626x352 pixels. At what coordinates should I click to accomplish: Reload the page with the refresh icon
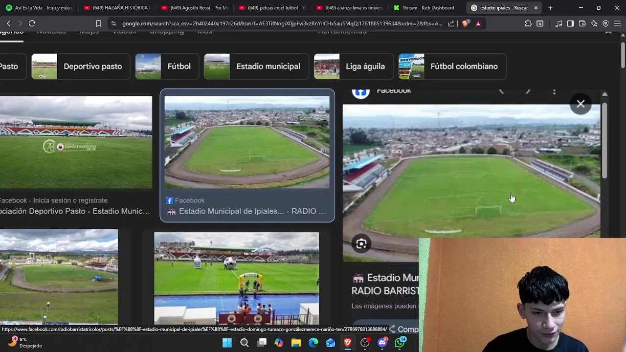pyautogui.click(x=32, y=23)
